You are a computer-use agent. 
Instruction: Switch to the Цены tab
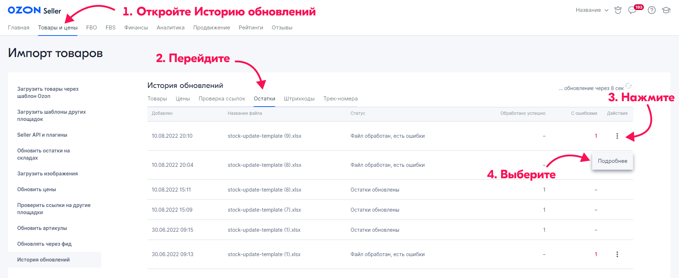coord(183,99)
